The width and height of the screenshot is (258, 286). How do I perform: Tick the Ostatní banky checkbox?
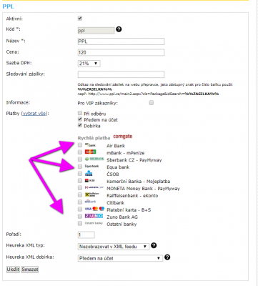(x=80, y=223)
